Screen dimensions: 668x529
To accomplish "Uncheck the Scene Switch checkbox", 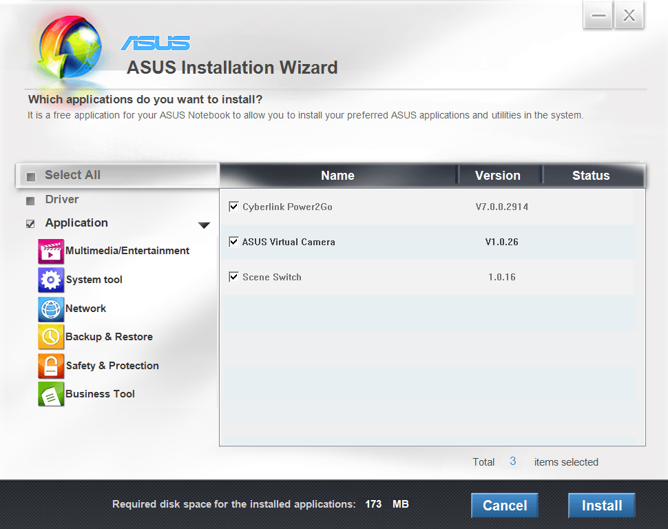I will tap(234, 277).
